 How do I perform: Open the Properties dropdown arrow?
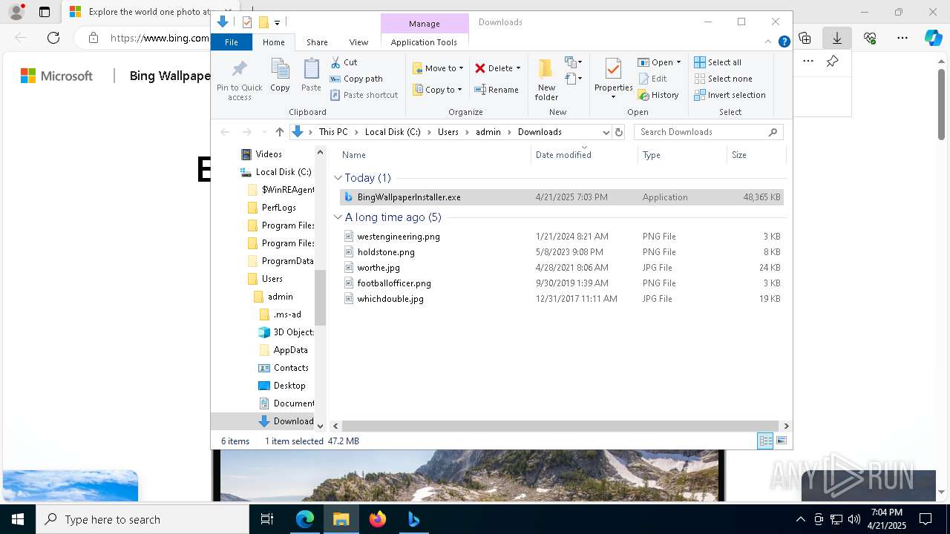click(613, 97)
